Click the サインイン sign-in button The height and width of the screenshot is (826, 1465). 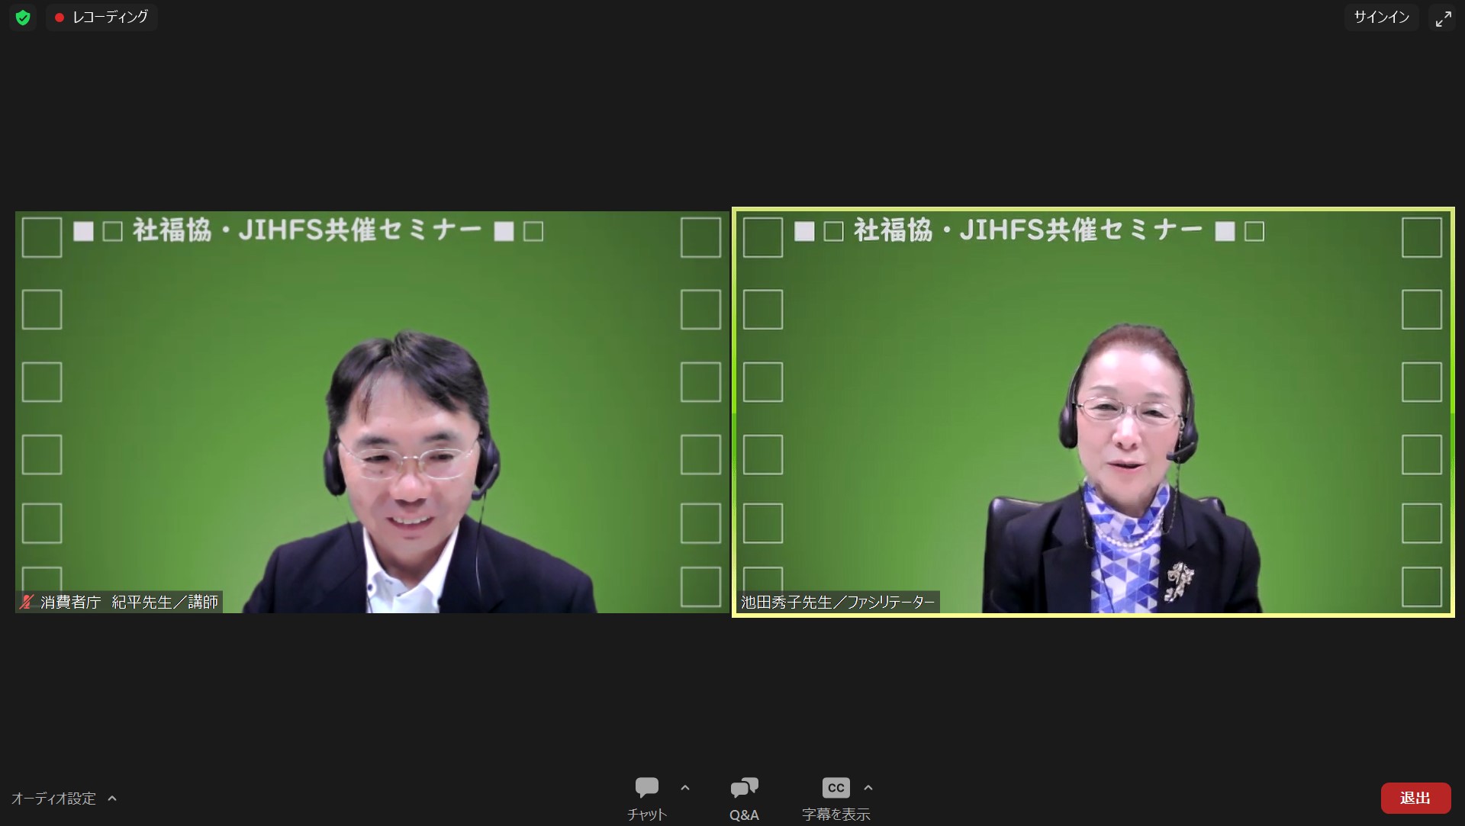point(1381,17)
